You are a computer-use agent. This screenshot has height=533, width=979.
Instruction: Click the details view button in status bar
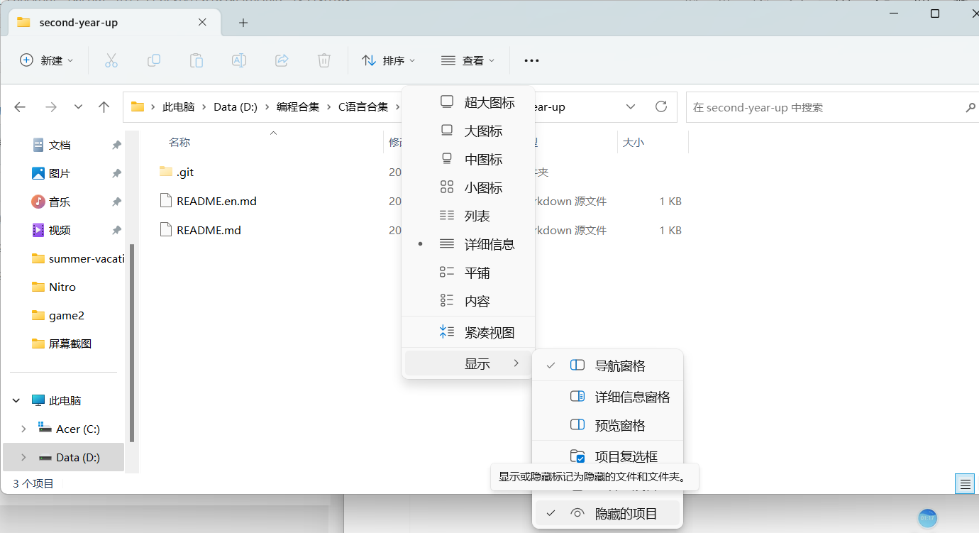click(965, 484)
